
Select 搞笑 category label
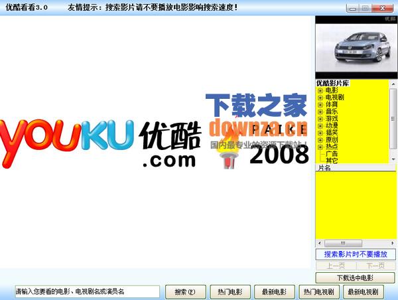[332, 133]
